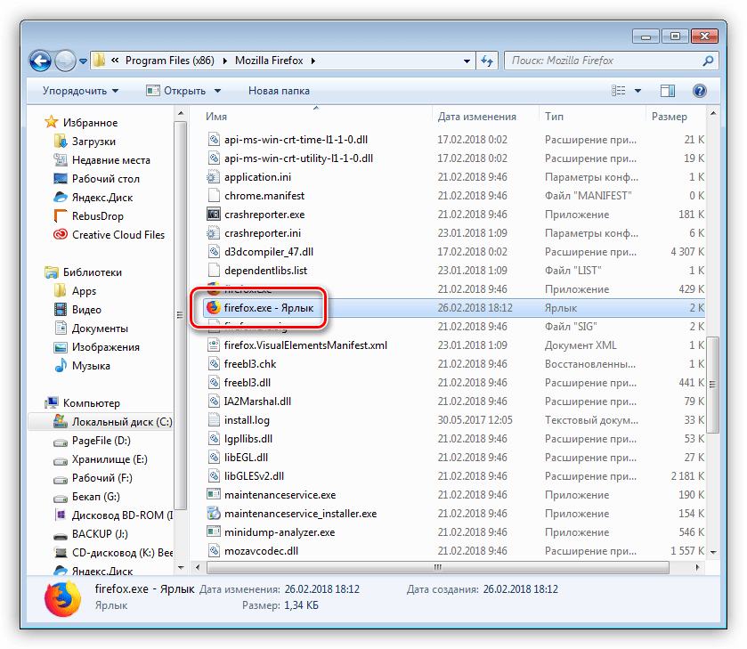The image size is (747, 649).
Task: Click large Firefox icon in details pane
Action: [63, 598]
